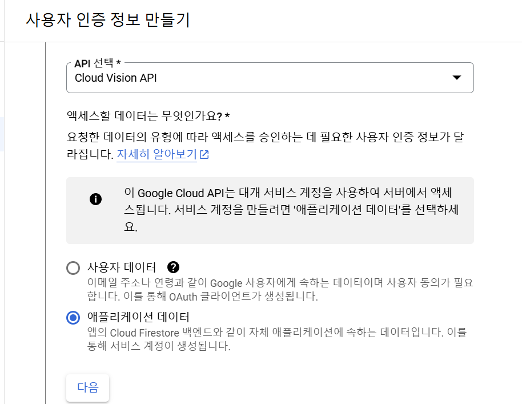The image size is (522, 404).
Task: Click the dropdown arrow in the API selector
Action: (457, 78)
